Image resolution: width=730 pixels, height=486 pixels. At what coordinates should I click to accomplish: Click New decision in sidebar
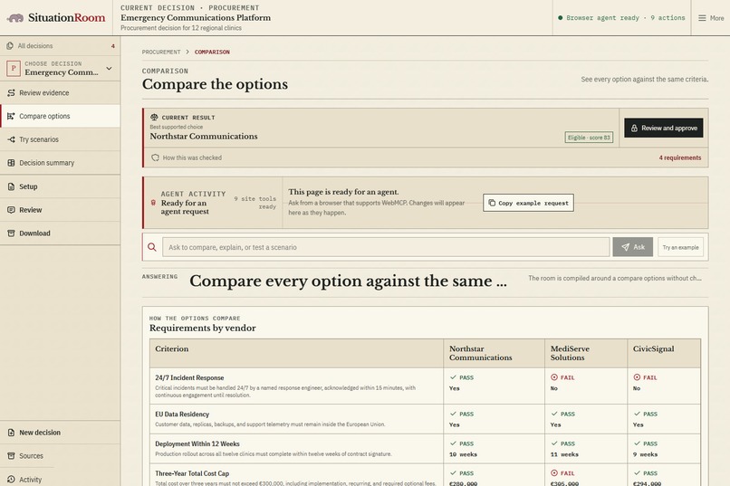coord(60,433)
